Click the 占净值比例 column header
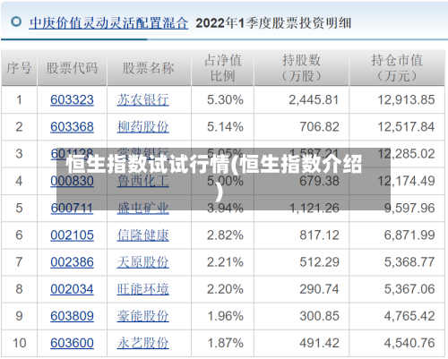This screenshot has height=359, width=448. coord(222,68)
